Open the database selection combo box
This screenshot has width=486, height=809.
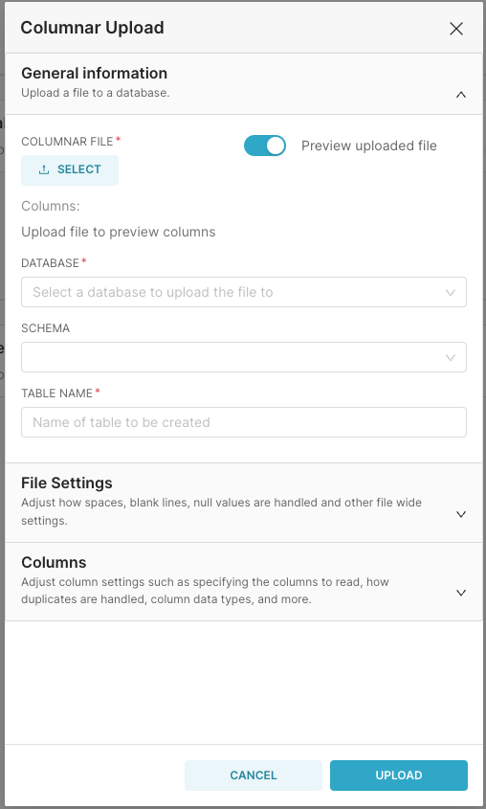(x=244, y=292)
